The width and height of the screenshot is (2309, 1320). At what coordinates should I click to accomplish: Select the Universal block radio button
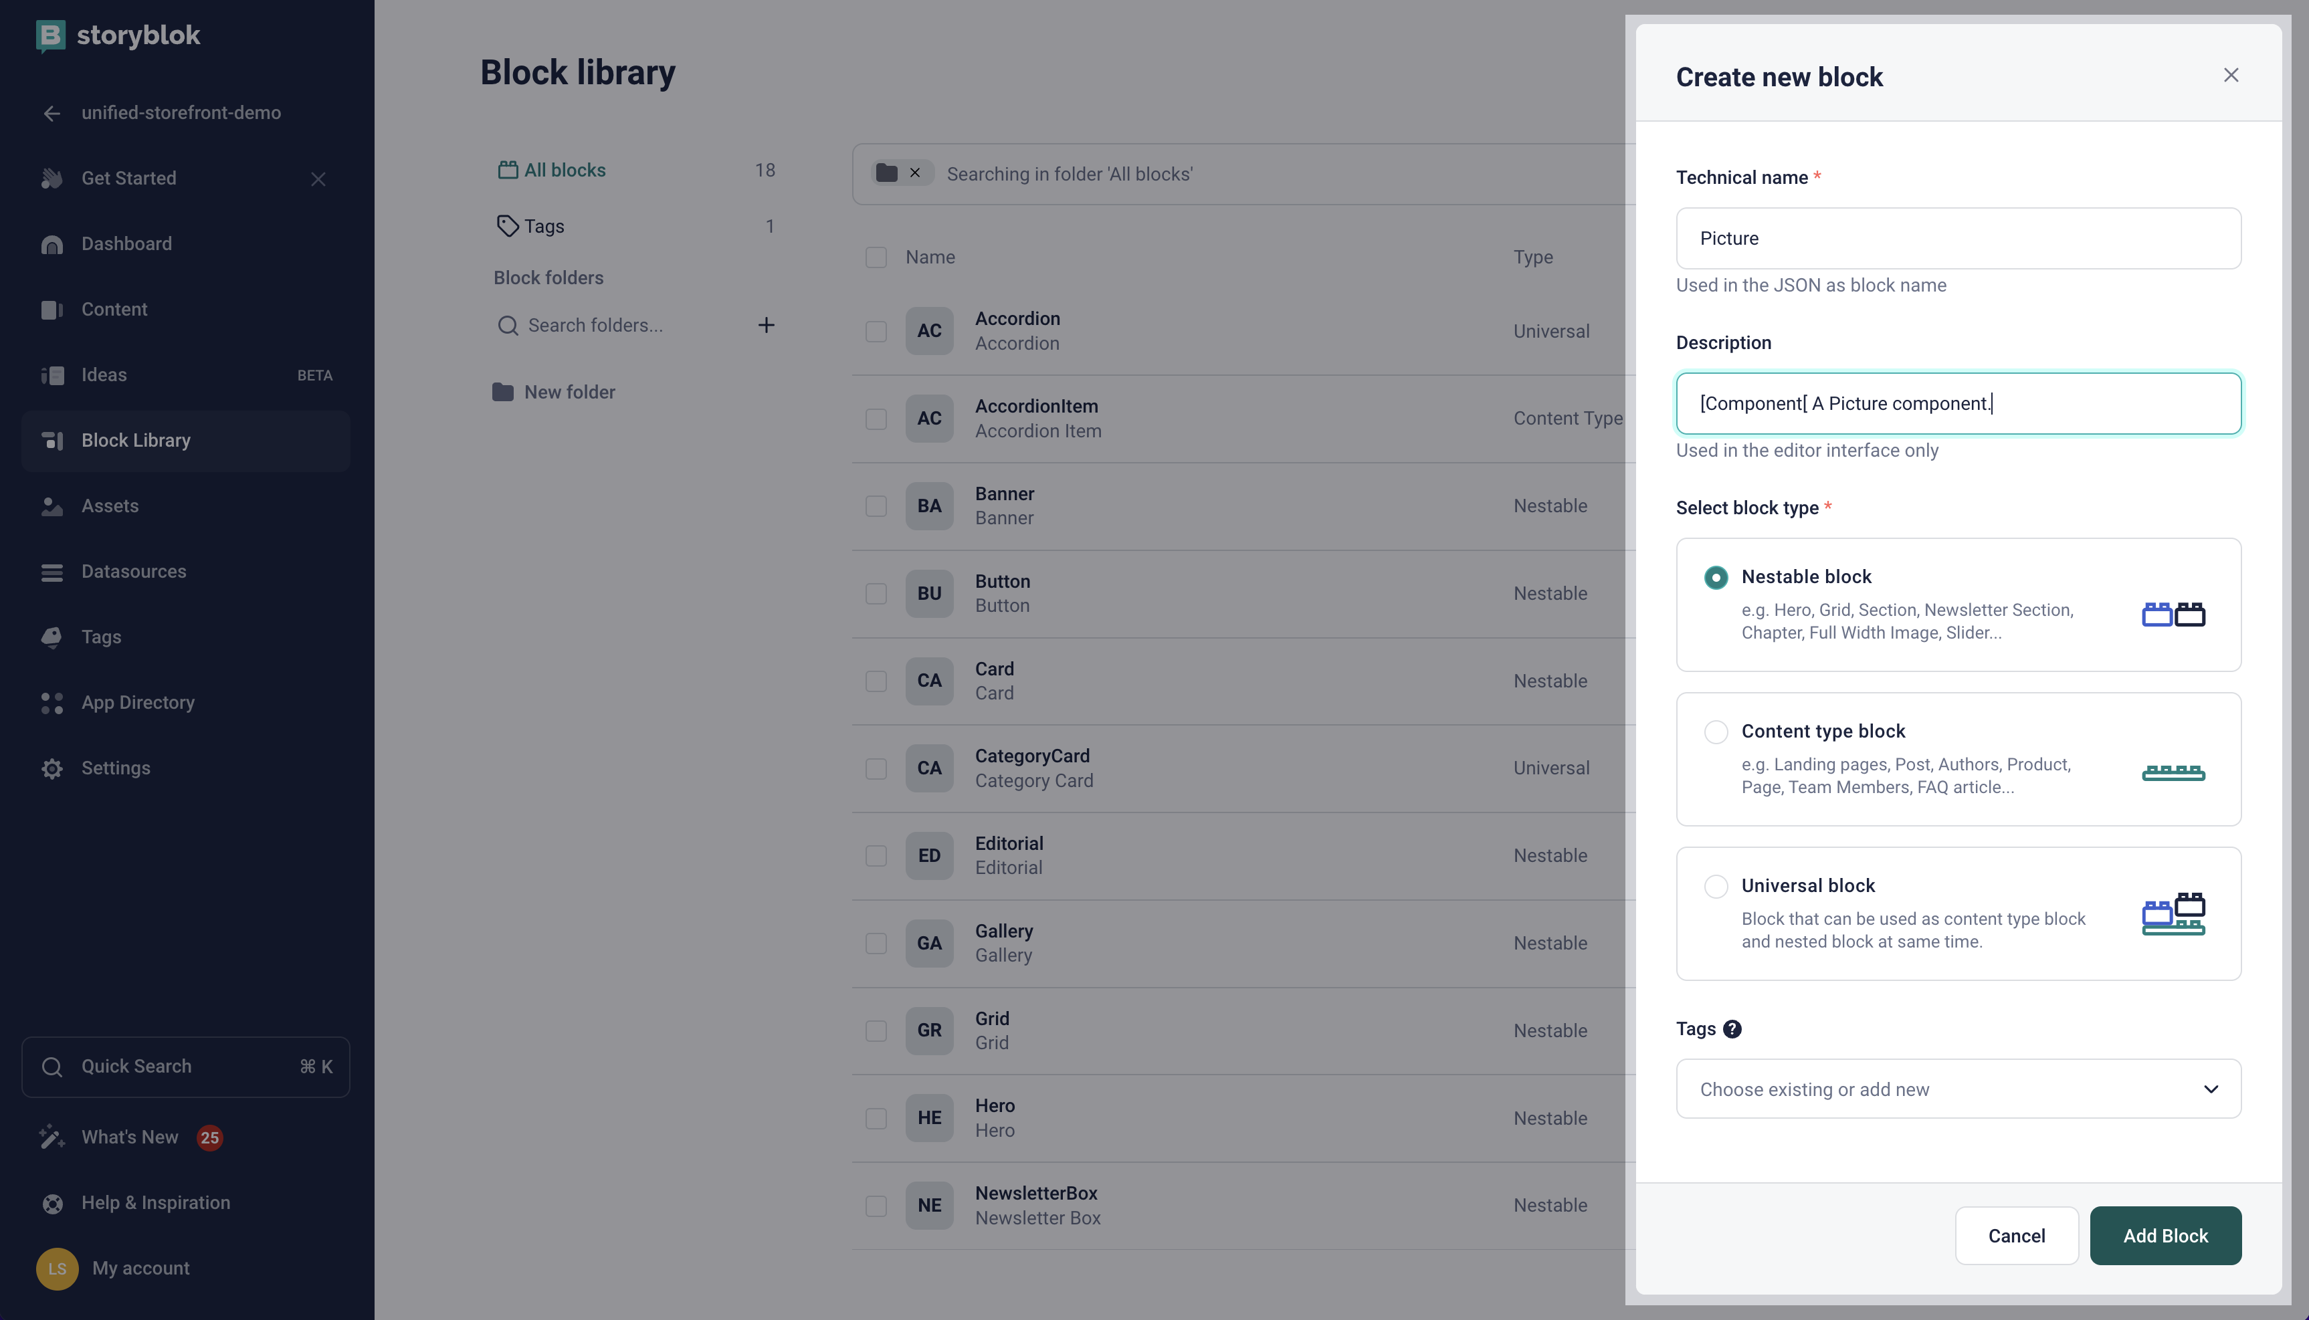point(1715,886)
